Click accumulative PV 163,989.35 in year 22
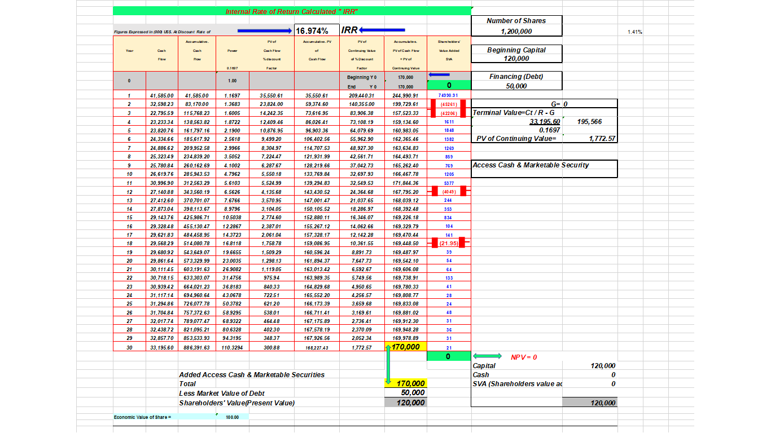The width and height of the screenshot is (771, 433). point(316,278)
